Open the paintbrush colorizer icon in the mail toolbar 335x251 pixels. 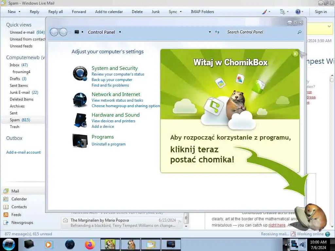coord(264,12)
